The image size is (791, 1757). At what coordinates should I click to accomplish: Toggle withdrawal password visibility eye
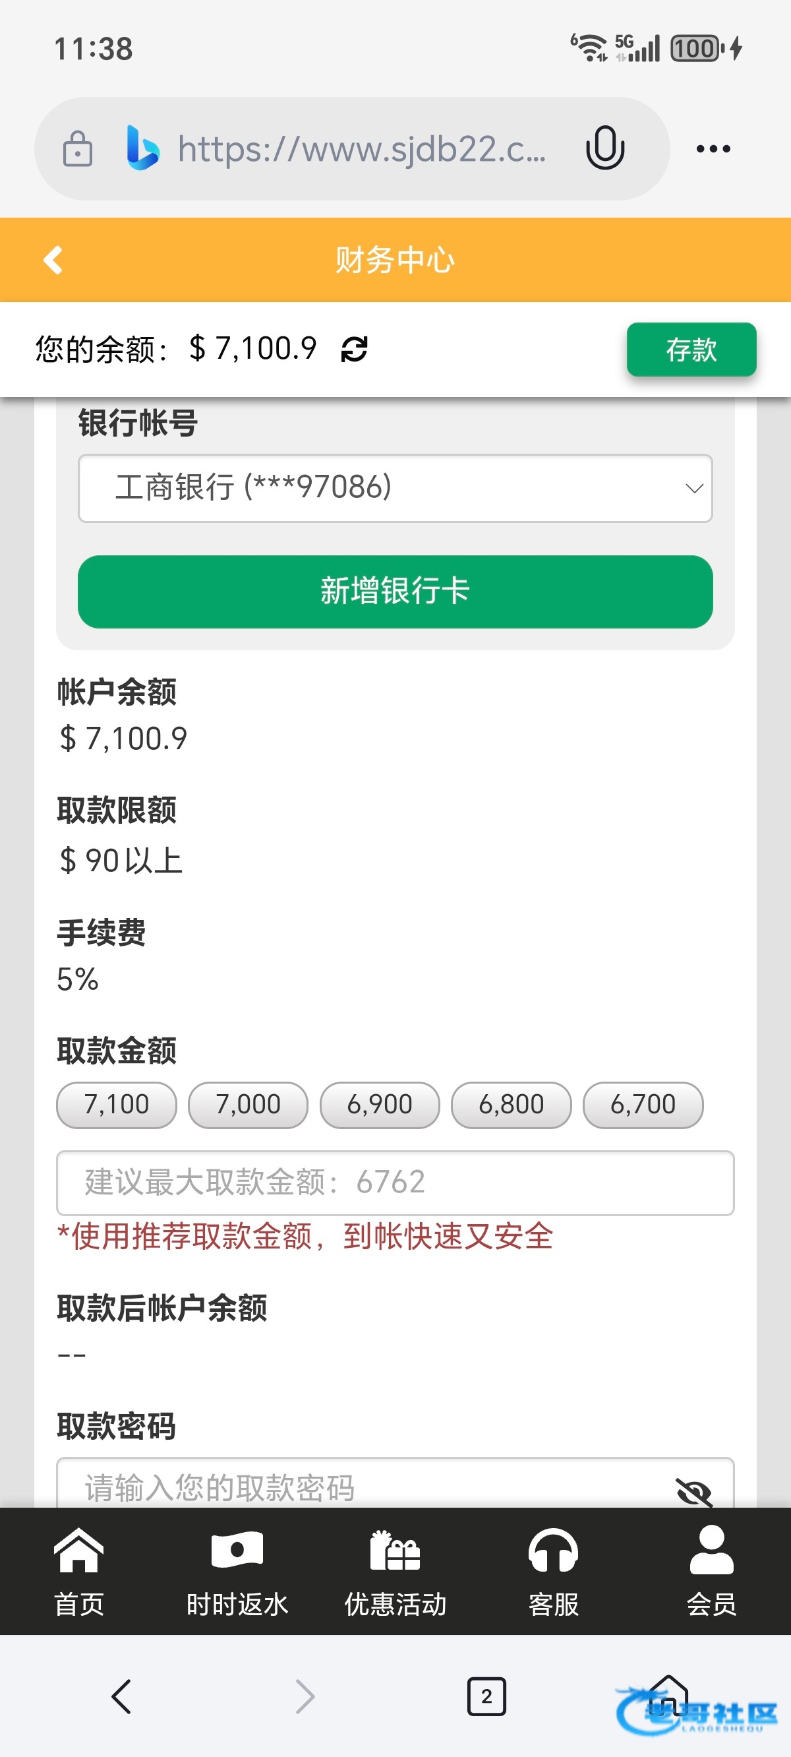point(693,1491)
